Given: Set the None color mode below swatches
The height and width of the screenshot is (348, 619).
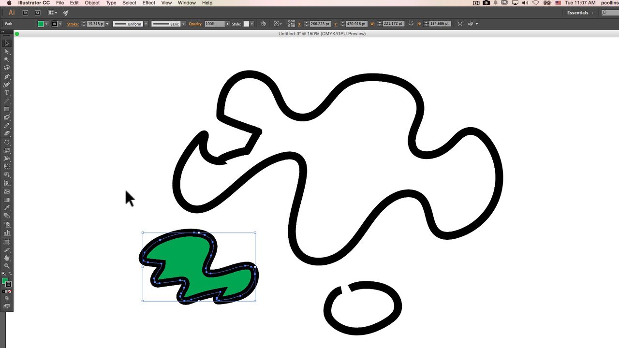Looking at the screenshot, I should tap(10, 291).
